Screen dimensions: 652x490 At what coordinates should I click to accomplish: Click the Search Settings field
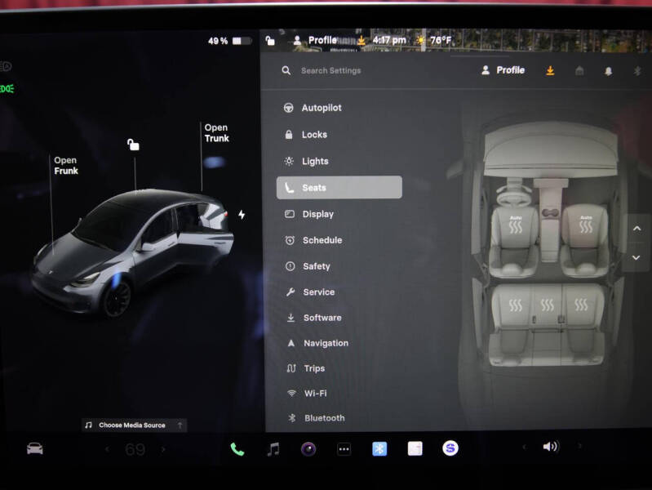(x=331, y=71)
